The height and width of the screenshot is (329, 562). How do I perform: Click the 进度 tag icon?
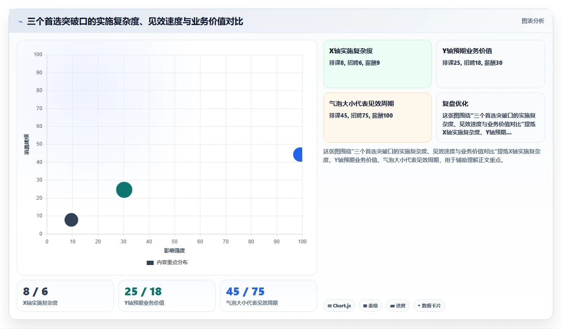[392, 306]
